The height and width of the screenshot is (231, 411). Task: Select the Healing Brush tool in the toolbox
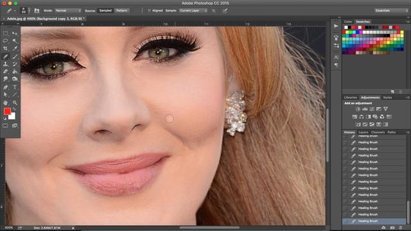[6, 56]
